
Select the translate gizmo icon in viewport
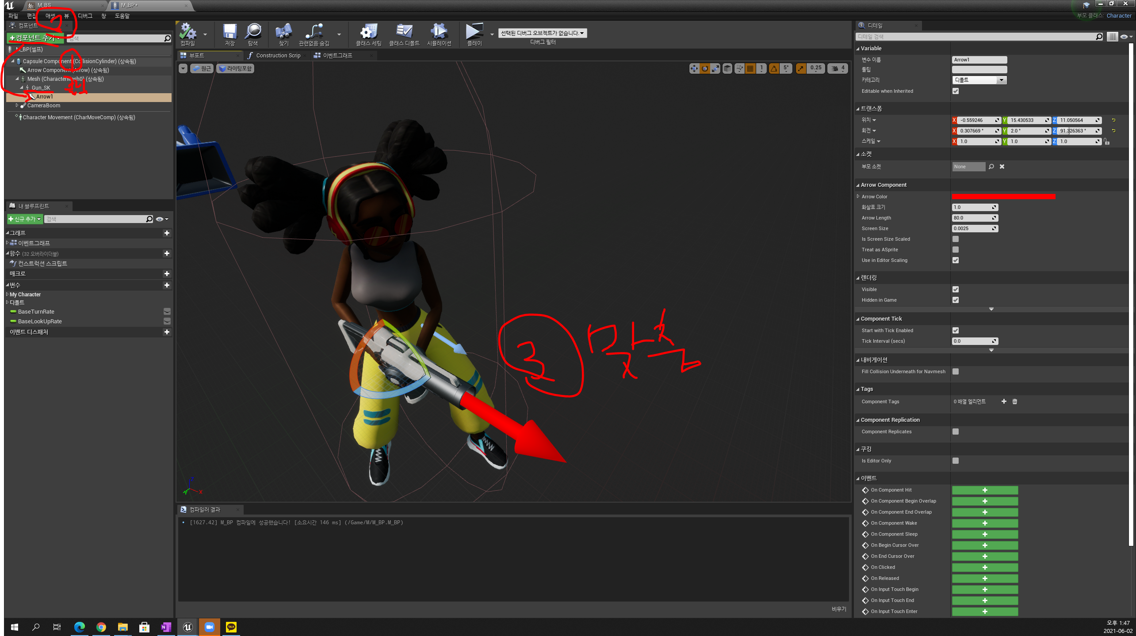click(x=694, y=68)
